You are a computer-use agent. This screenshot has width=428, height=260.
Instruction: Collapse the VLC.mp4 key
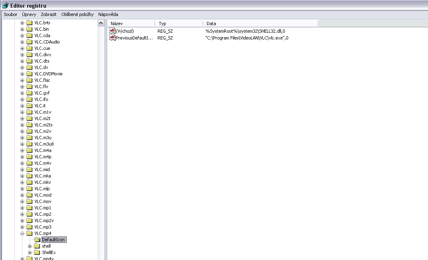22,234
